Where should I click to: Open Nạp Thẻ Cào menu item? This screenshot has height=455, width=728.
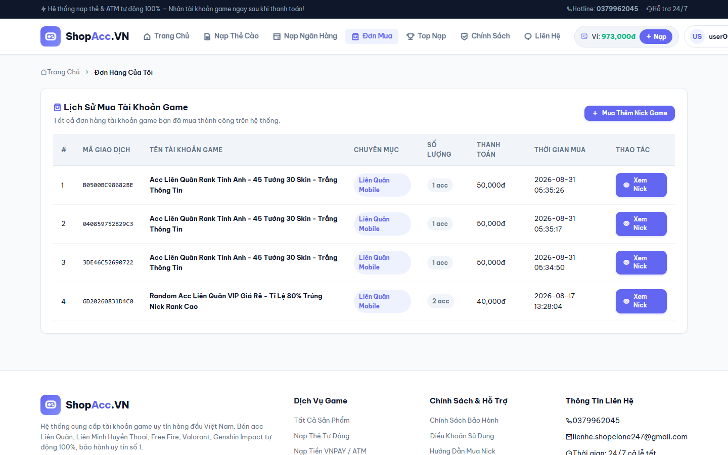pos(231,36)
